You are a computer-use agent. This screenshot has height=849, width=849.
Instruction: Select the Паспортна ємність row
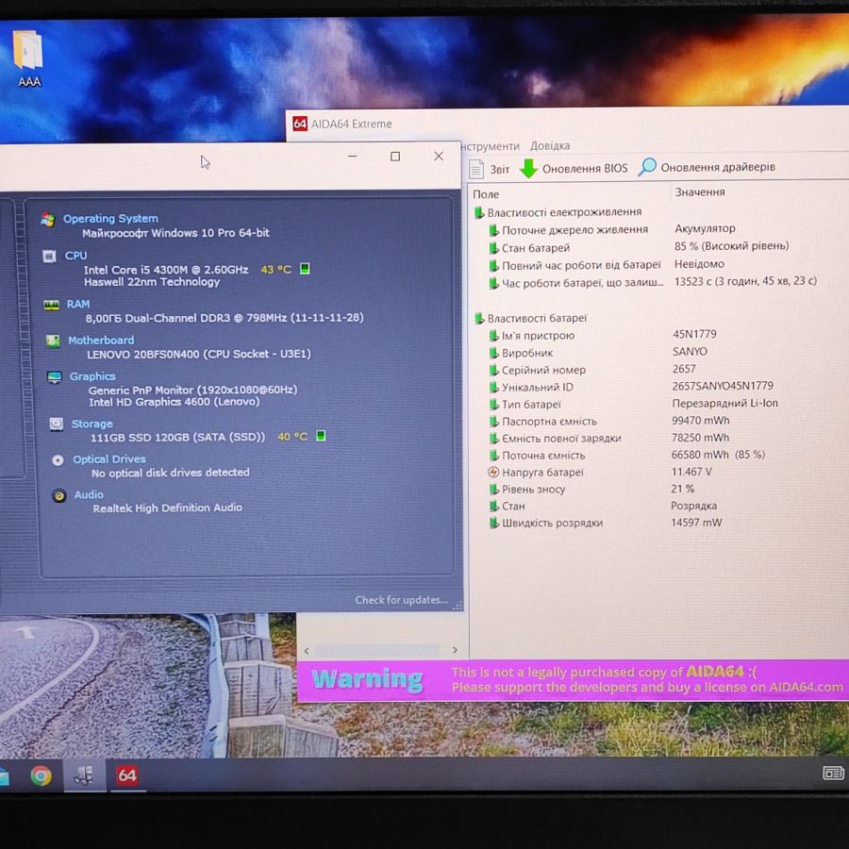(x=609, y=422)
